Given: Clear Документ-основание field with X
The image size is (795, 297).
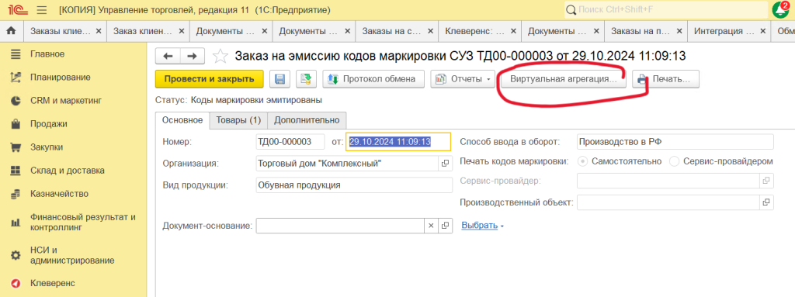Looking at the screenshot, I should pos(431,226).
